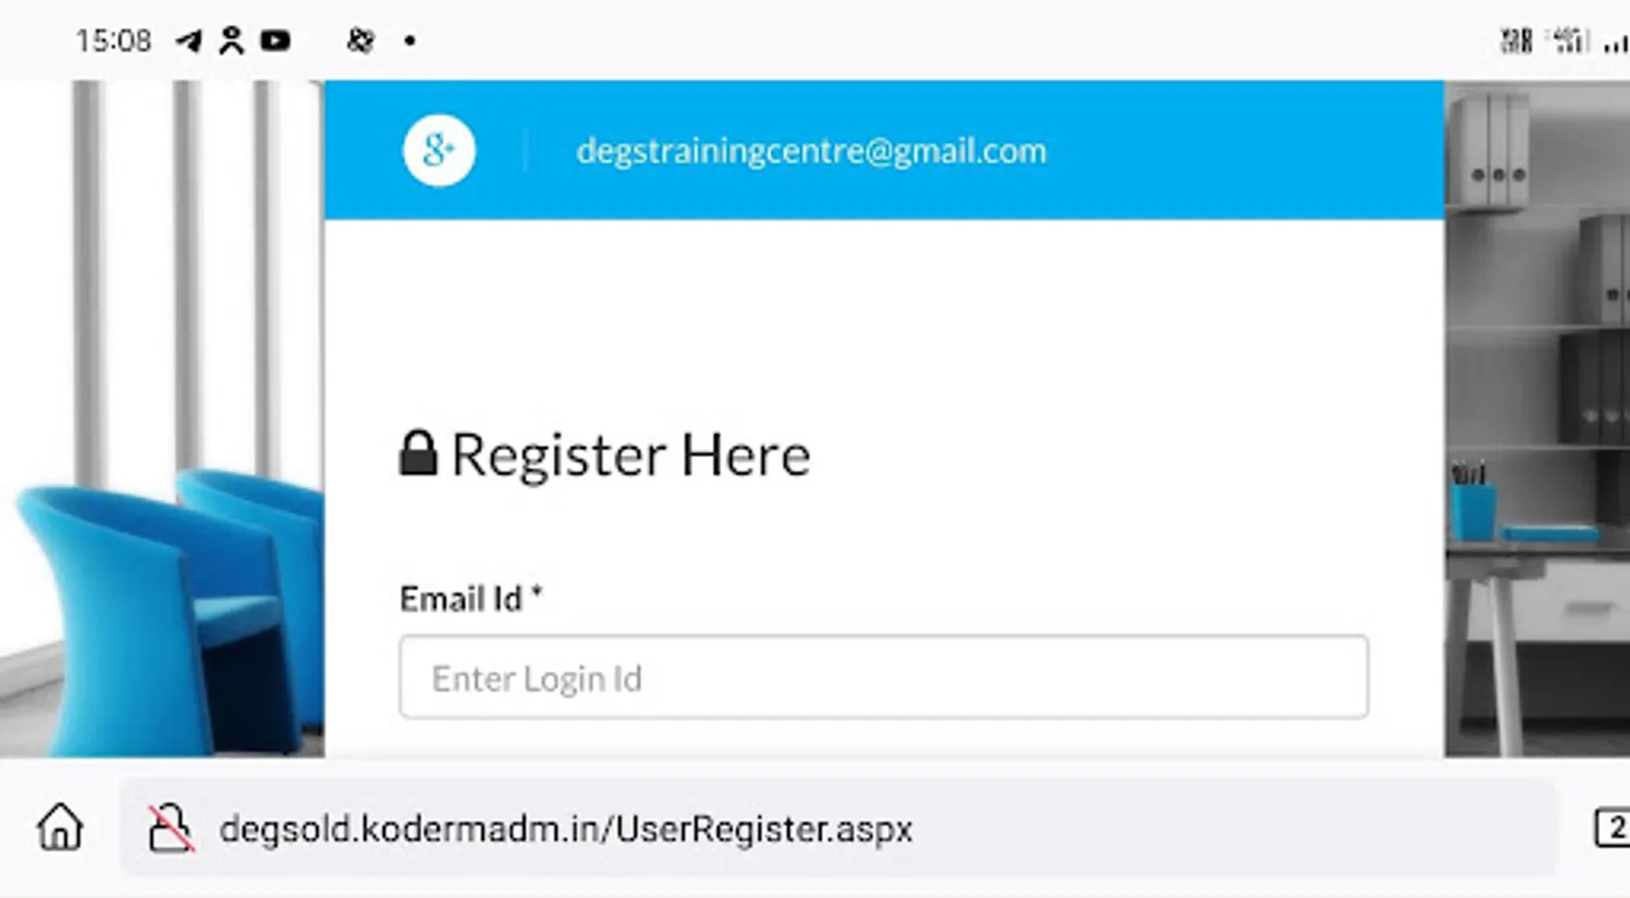Tap the Telegram notification icon
Image resolution: width=1630 pixels, height=898 pixels.
pos(189,41)
